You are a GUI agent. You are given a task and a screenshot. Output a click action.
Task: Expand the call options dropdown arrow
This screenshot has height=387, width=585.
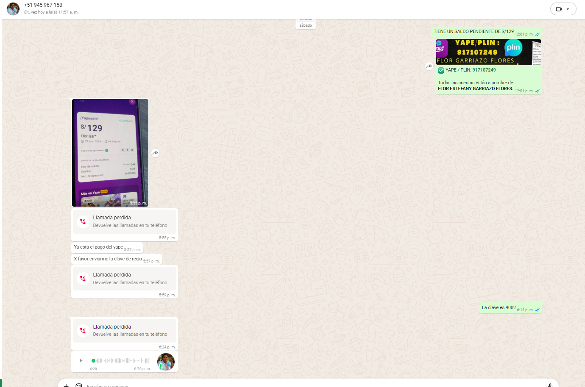[568, 9]
